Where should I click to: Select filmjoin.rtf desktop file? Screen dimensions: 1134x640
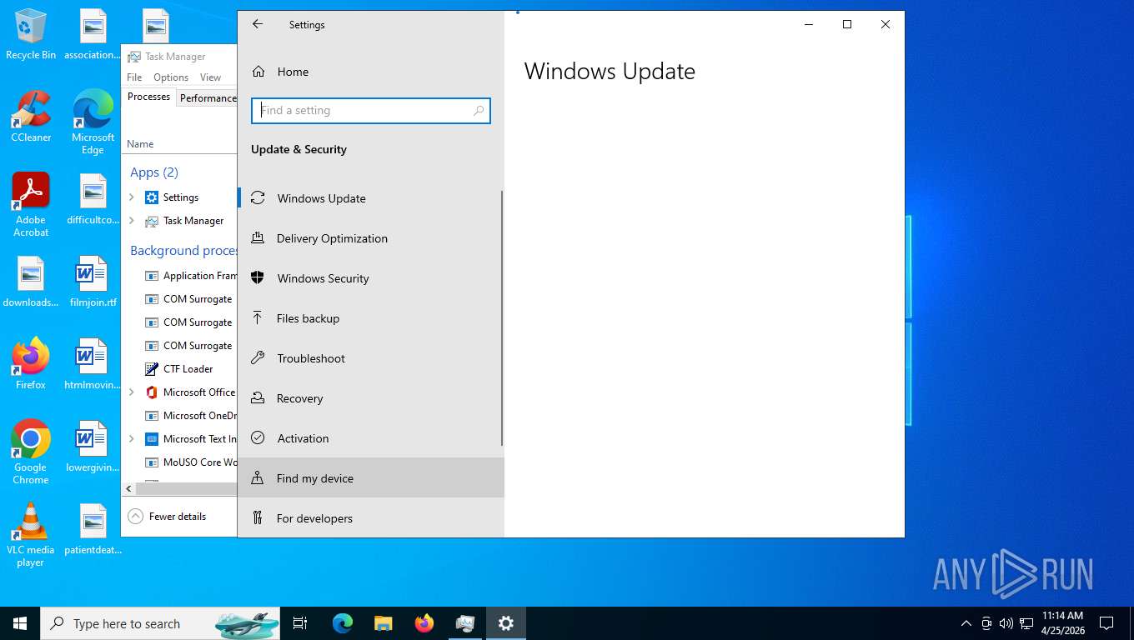(93, 282)
